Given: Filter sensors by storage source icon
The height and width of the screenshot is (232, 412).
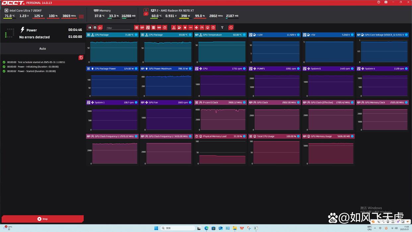Looking at the screenshot, I should click(x=153, y=28).
